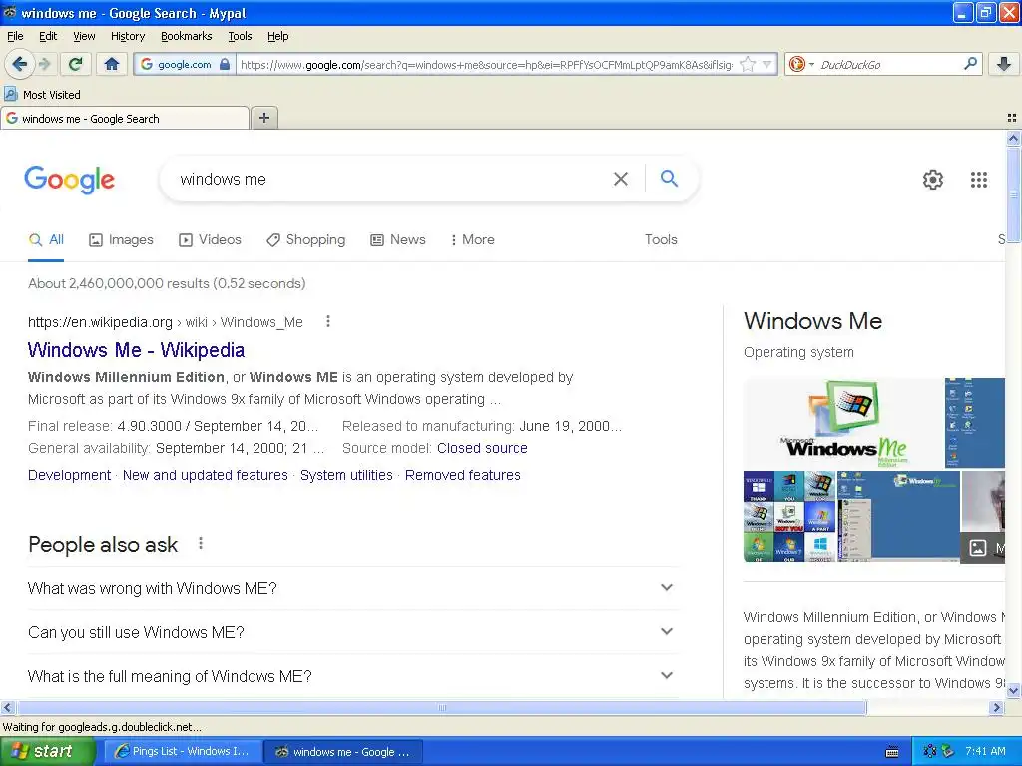
Task: Click the vertical scrollbar down arrow
Action: click(x=1013, y=690)
